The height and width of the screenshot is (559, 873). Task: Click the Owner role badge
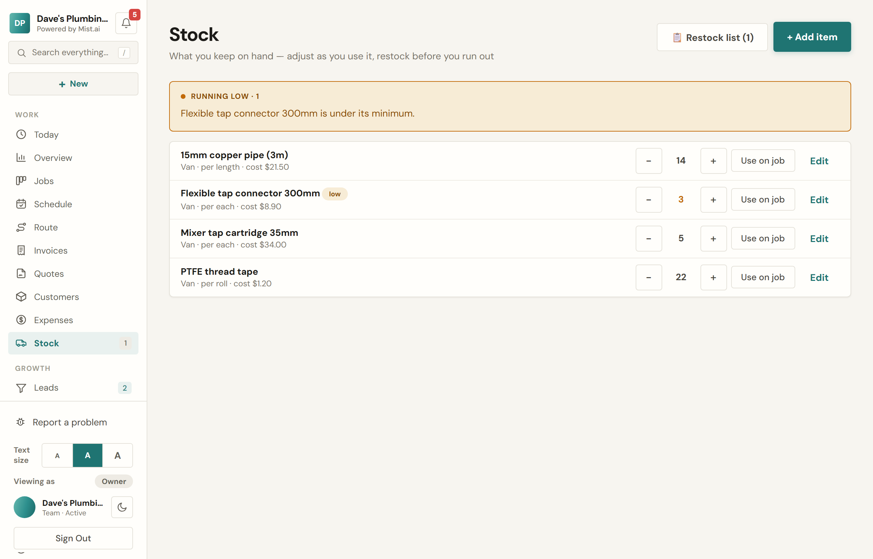(x=114, y=481)
